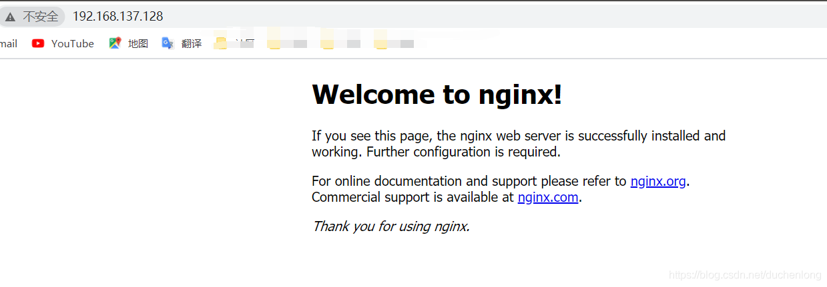Click the text 'Further configuration is required.'
This screenshot has width=827, height=287.
coord(464,152)
